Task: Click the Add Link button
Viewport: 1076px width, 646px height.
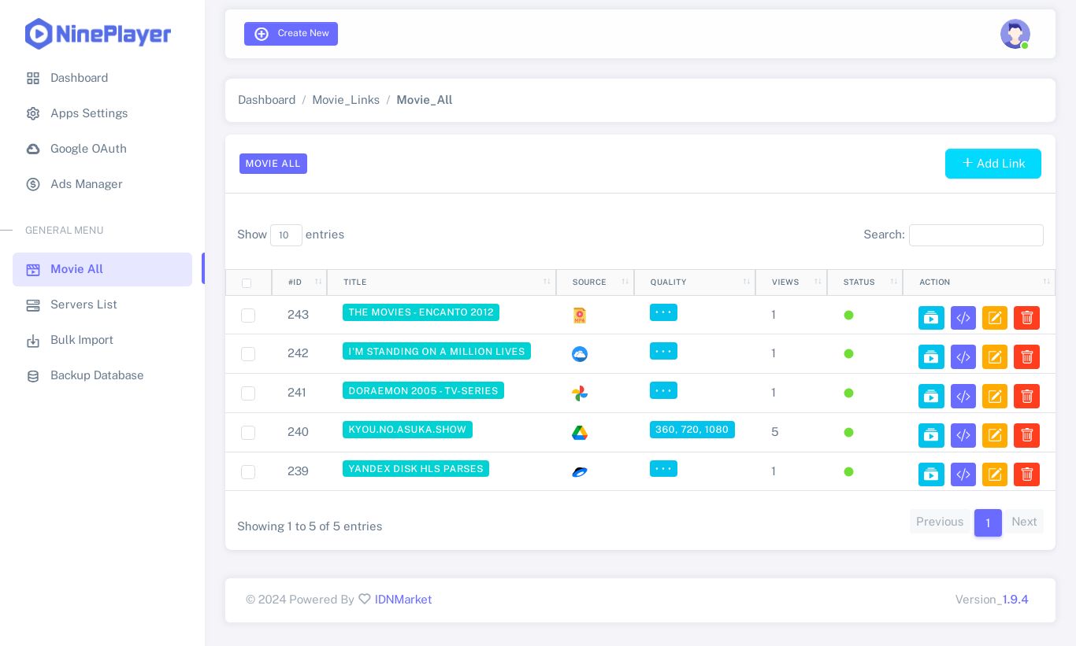Action: (993, 164)
